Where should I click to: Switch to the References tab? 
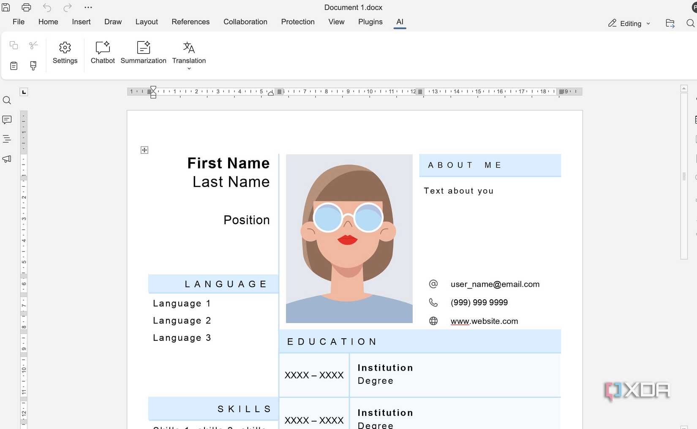190,22
